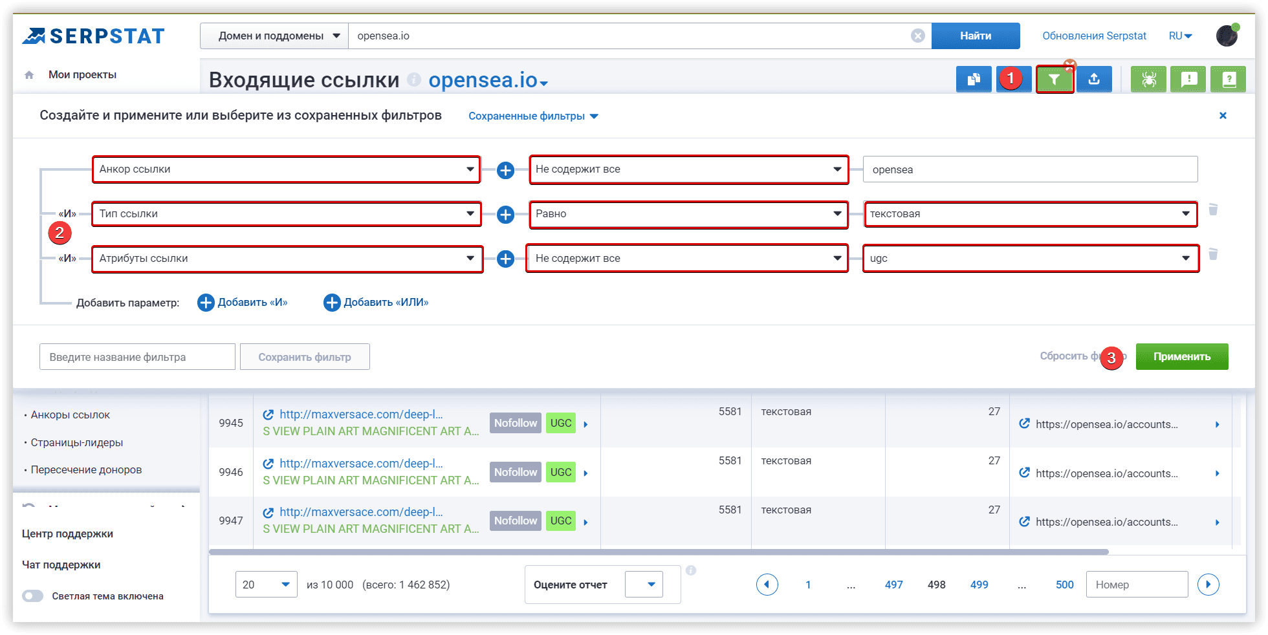Open Чат поддержки in sidebar

pyautogui.click(x=61, y=565)
